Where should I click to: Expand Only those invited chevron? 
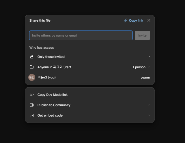149,57
